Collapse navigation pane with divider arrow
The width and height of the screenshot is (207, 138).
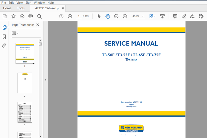pos(45,80)
